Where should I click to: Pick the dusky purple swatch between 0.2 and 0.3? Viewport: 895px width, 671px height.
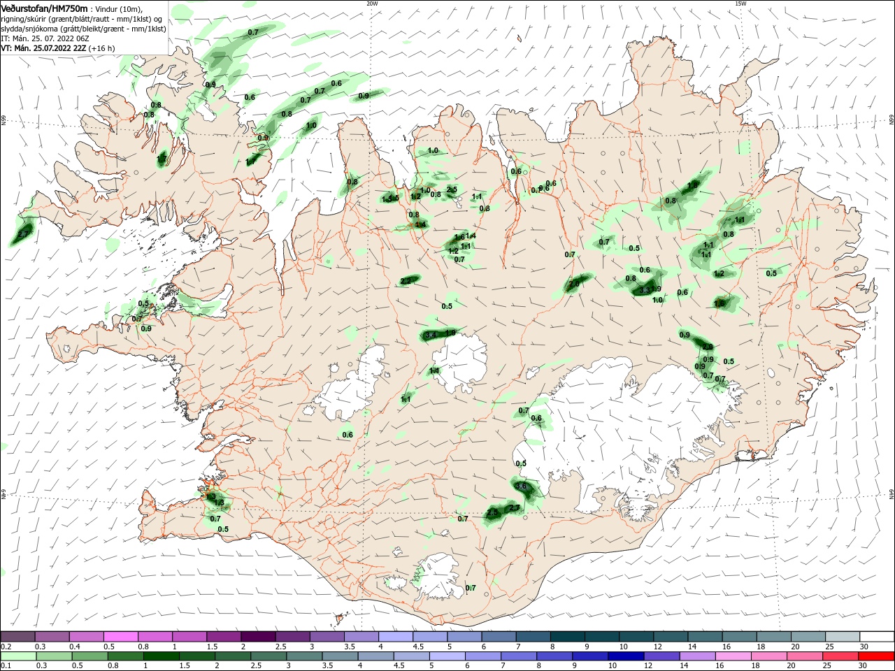[17, 636]
